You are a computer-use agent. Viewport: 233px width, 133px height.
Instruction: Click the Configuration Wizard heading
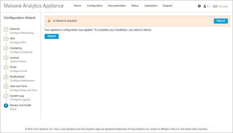pos(20,18)
